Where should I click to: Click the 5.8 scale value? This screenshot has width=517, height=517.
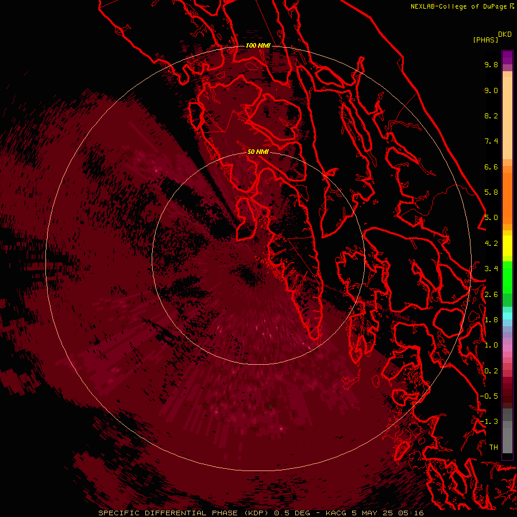[x=491, y=192]
